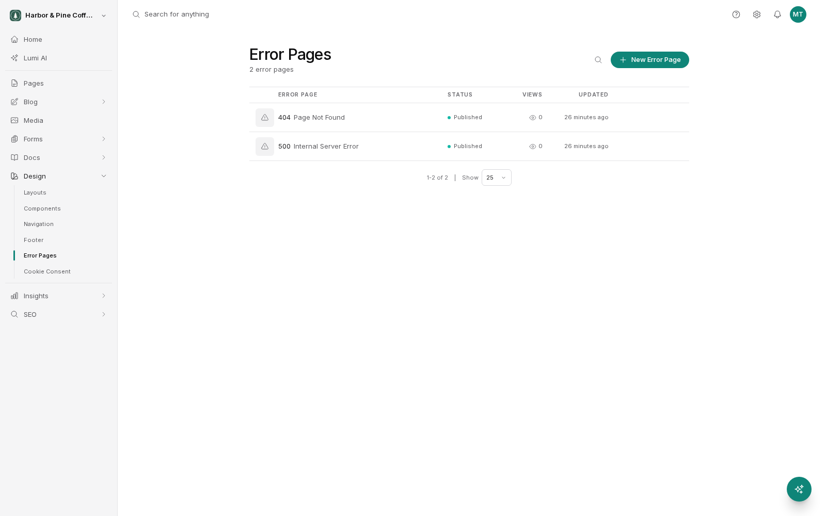Click the Lumi AI sparkle icon in sidebar

[x=14, y=58]
